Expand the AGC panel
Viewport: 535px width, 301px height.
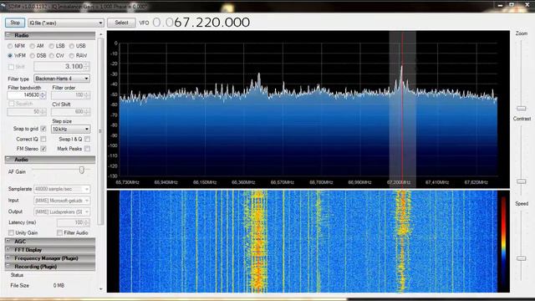(50, 242)
